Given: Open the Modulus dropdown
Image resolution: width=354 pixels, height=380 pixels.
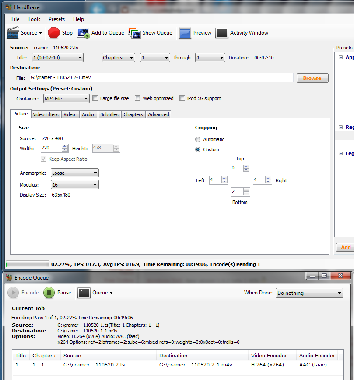Looking at the screenshot, I should 74,185.
